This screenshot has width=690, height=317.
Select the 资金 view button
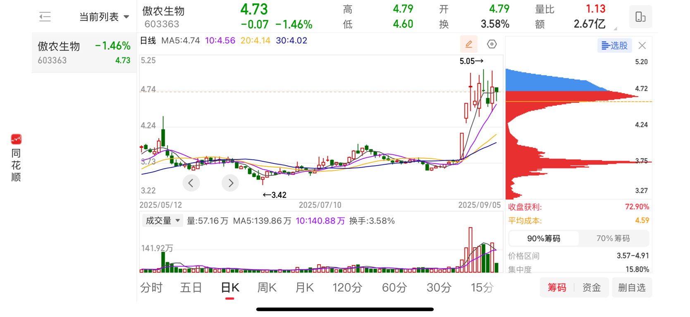tap(592, 288)
